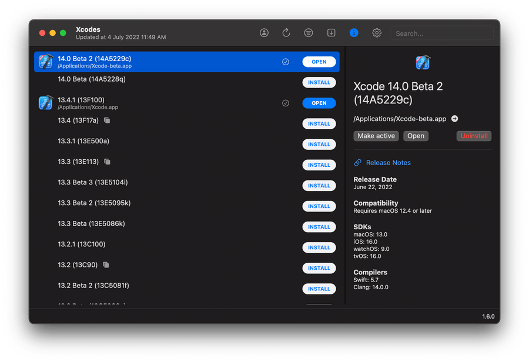529x362 pixels.
Task: Click Xcode icon of 13.4.1 row
Action: click(x=45, y=103)
